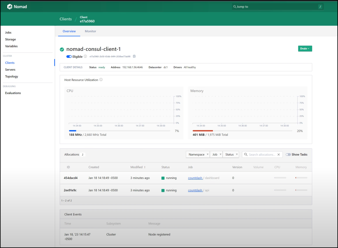Toggle eligibility off for this client
The width and height of the screenshot is (338, 248).
click(69, 56)
